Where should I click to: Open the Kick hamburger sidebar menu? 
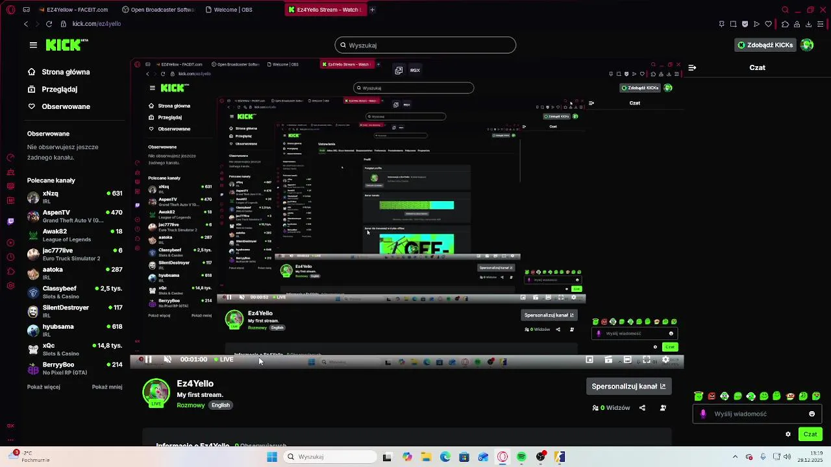33,45
